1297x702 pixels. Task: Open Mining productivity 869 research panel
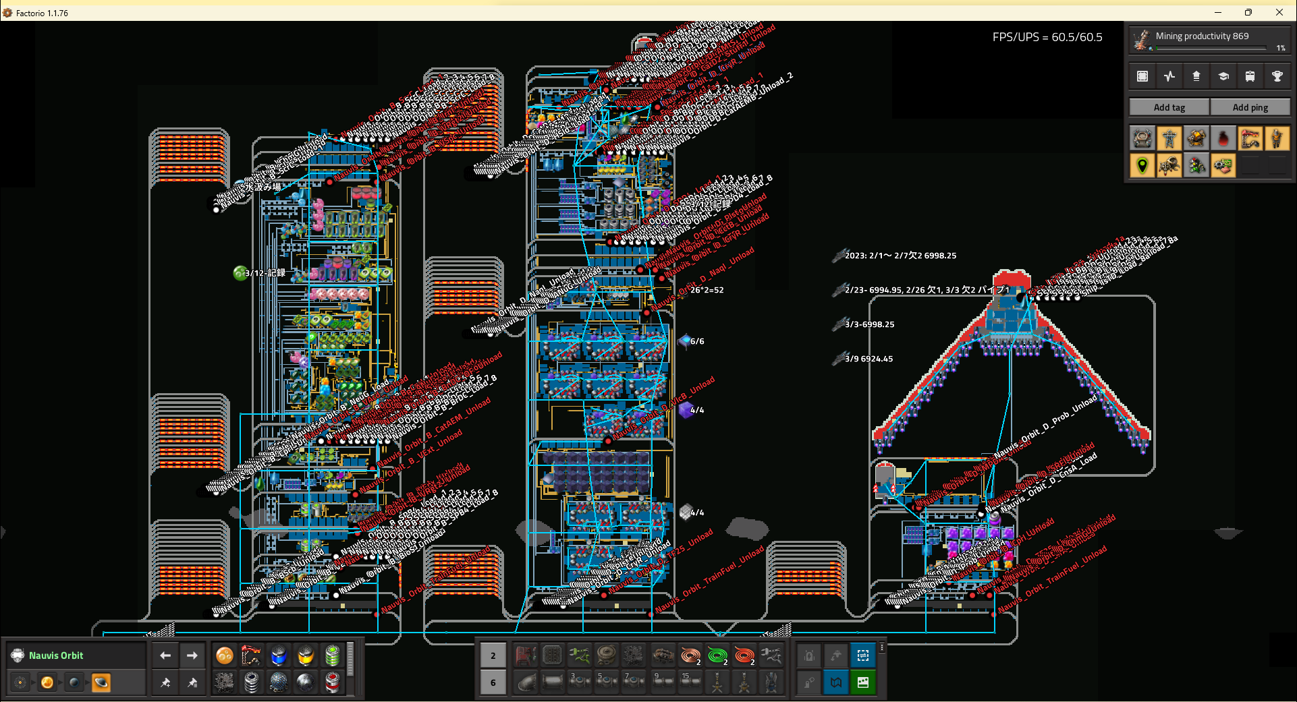1209,40
